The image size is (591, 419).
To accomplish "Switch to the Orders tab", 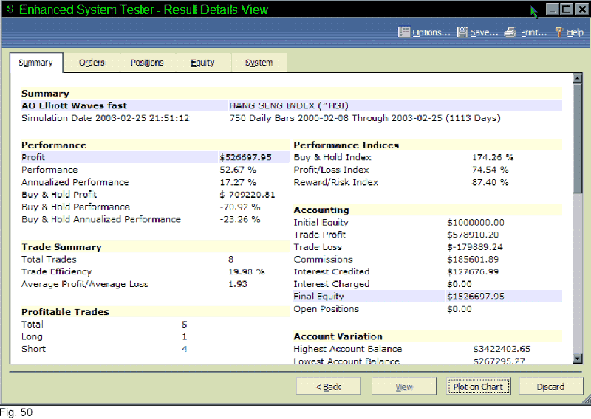I will point(92,63).
